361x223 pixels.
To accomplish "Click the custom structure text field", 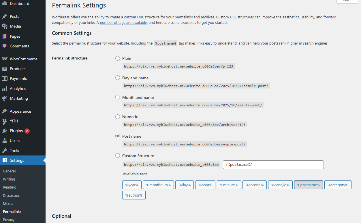I will (x=273, y=165).
